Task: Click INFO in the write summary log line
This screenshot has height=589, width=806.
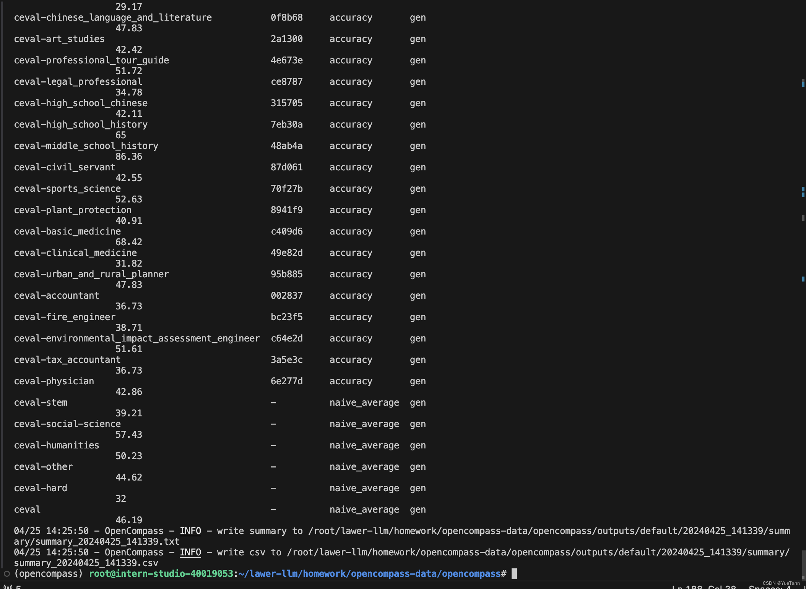Action: coord(190,531)
